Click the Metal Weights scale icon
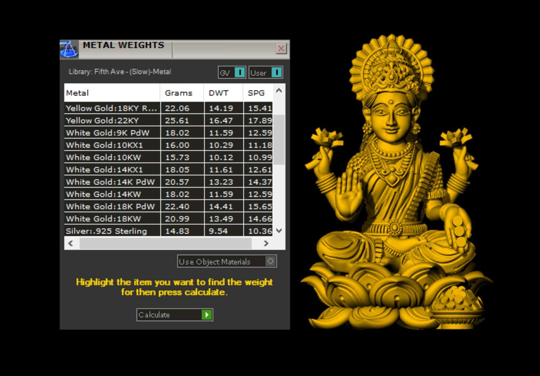 click(69, 50)
